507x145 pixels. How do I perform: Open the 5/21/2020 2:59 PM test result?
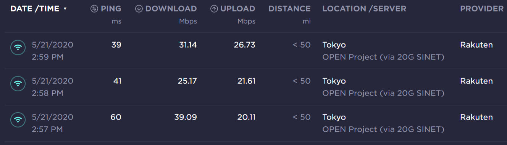(253, 51)
